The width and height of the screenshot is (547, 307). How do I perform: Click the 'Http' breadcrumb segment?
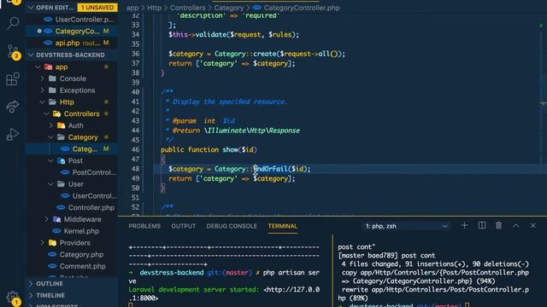(154, 8)
